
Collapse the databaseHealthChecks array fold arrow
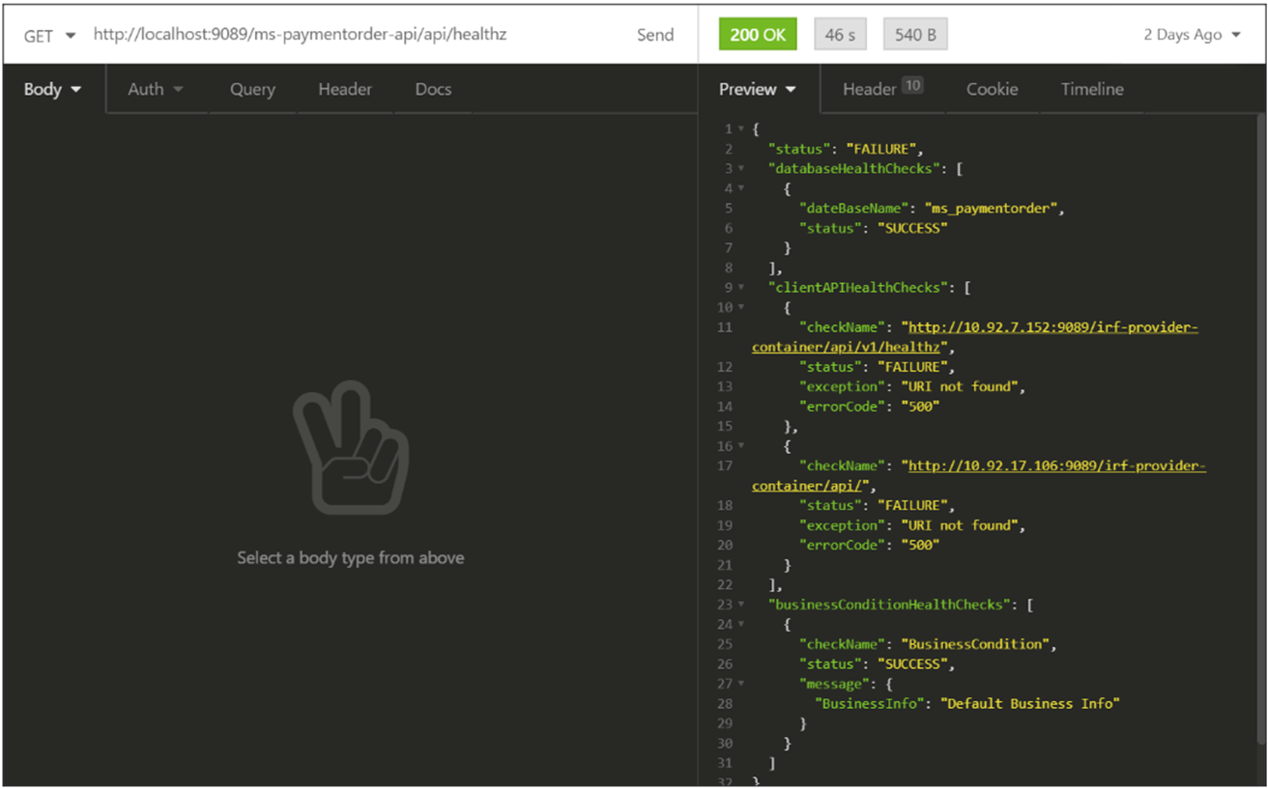click(x=741, y=169)
